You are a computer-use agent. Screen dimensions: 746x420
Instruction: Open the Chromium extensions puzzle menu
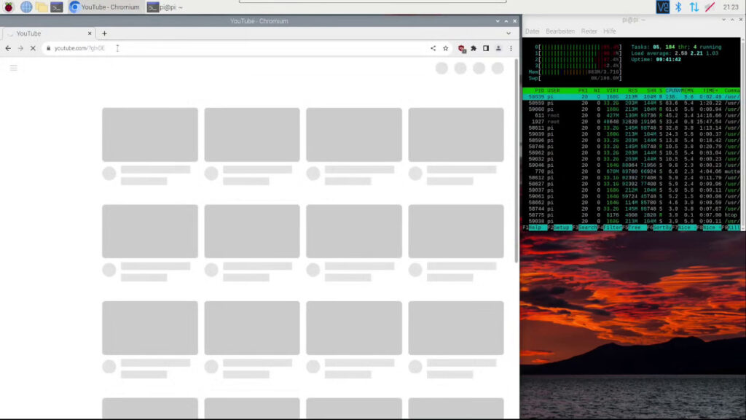(474, 48)
